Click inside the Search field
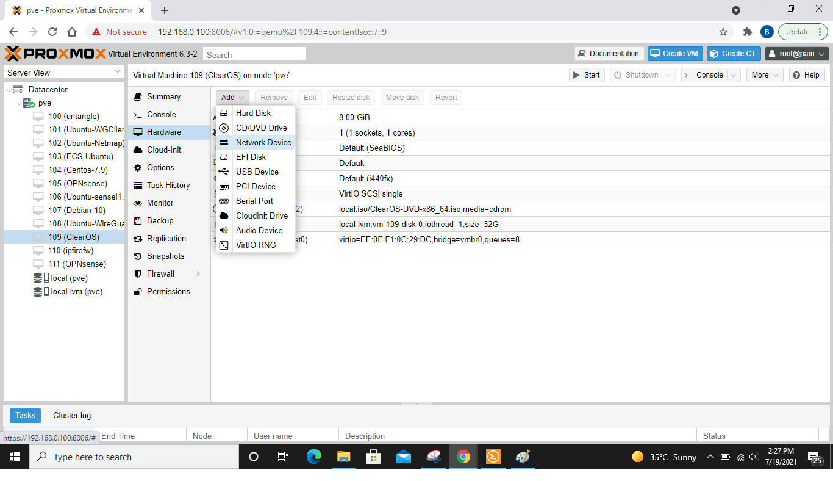The width and height of the screenshot is (833, 481). [254, 54]
